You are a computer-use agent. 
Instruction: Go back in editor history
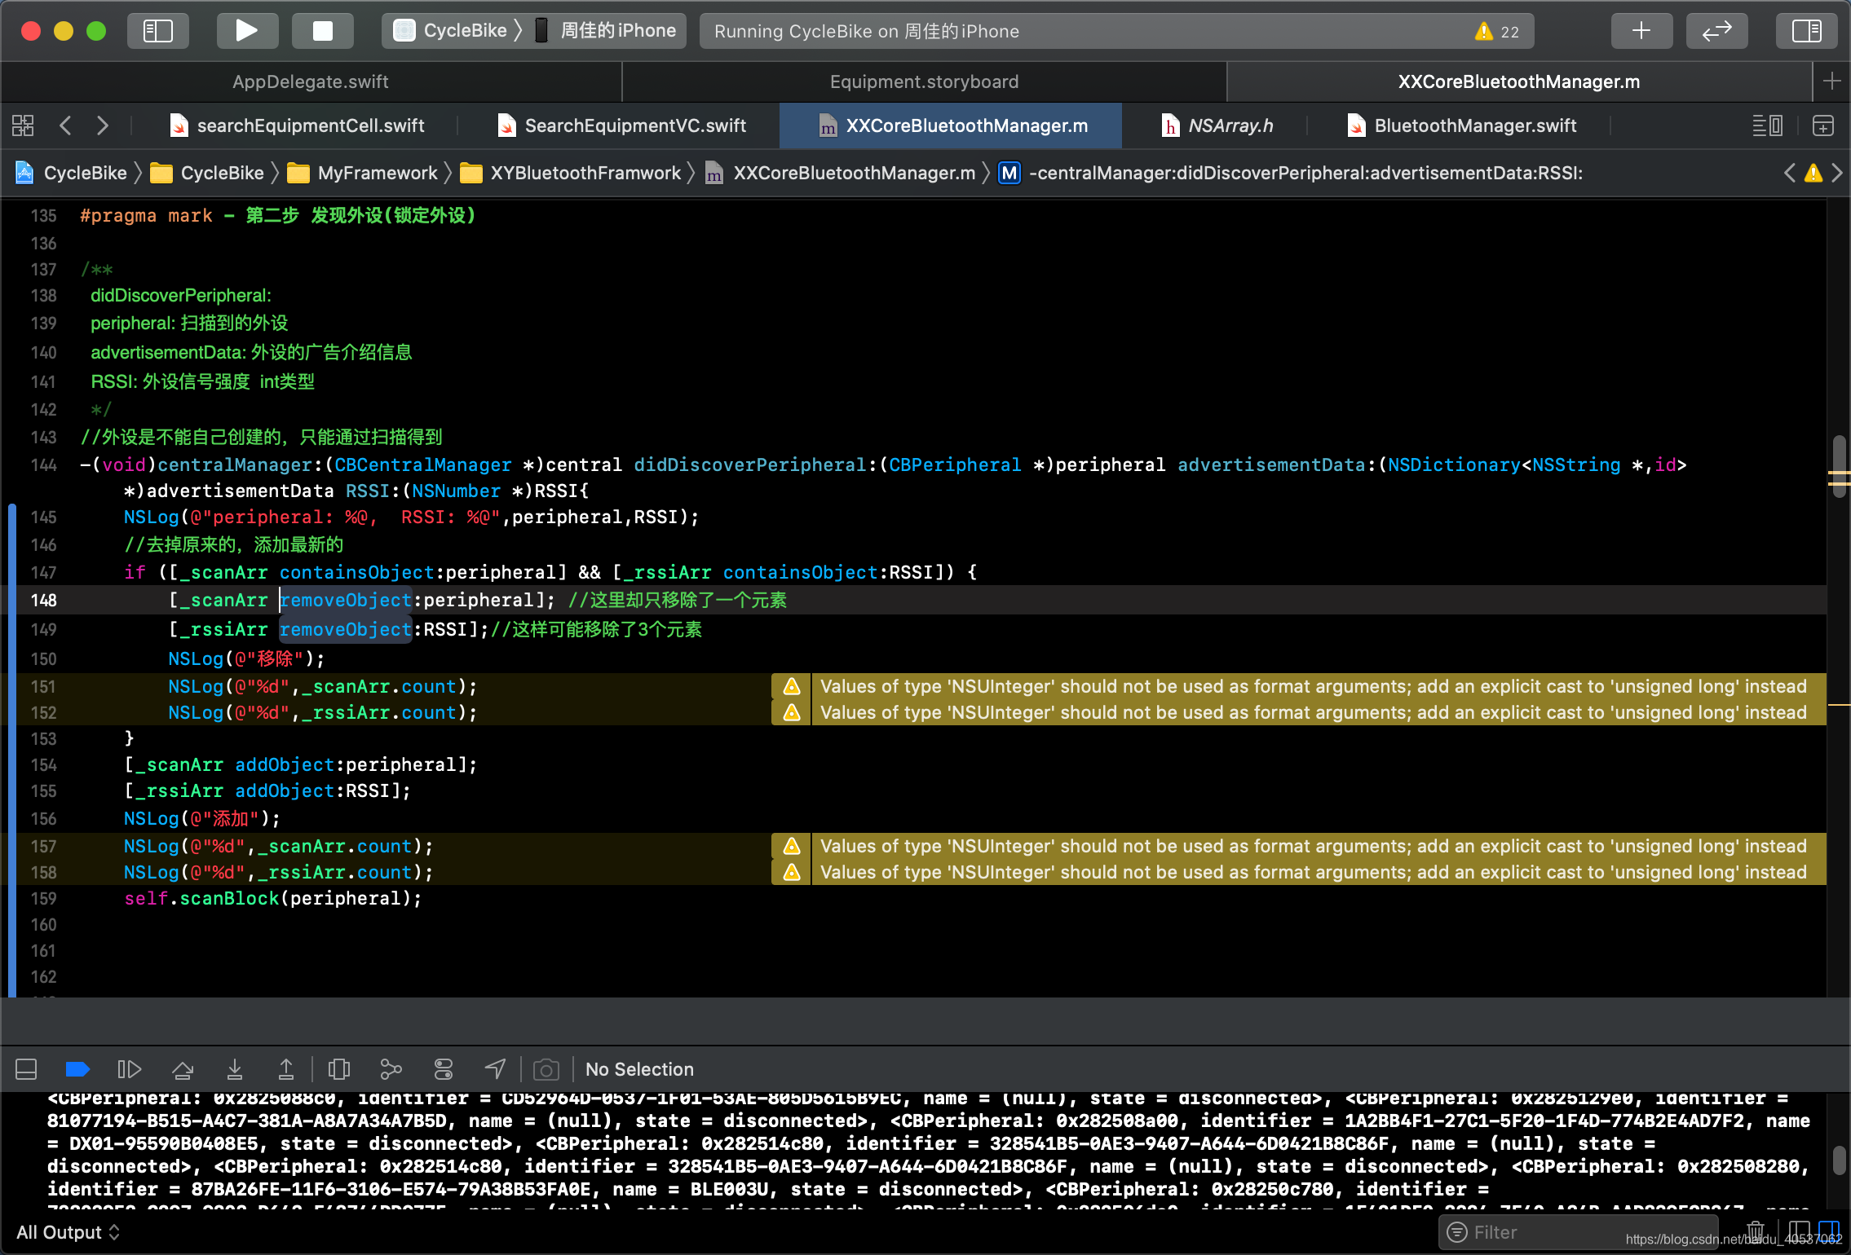point(66,125)
